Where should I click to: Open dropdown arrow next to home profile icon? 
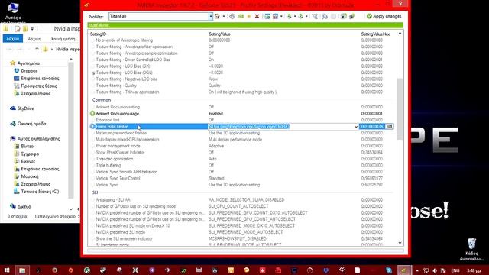(224, 16)
